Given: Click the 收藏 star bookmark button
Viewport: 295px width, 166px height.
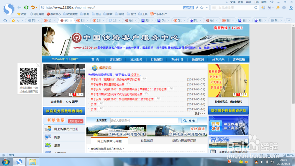Looking at the screenshot, I should pyautogui.click(x=22, y=14).
